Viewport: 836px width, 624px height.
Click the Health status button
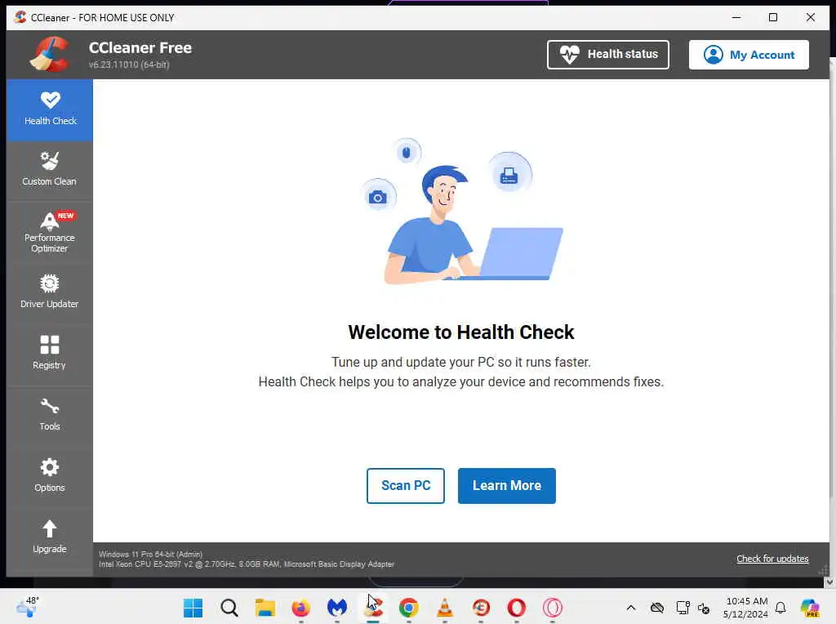607,55
